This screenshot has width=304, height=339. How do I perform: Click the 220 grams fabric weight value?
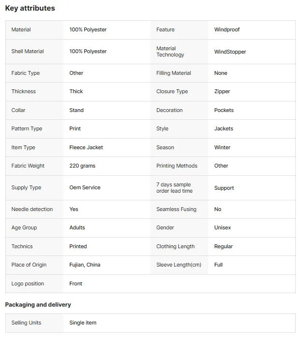(x=82, y=166)
